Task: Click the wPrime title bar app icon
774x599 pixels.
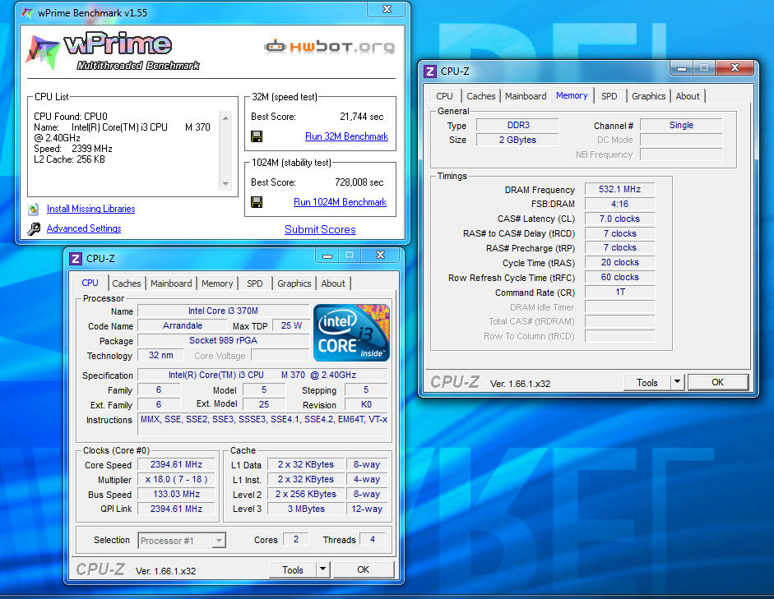Action: [x=28, y=13]
